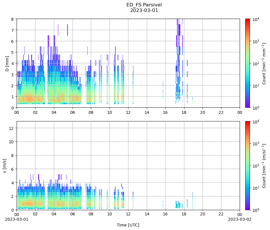
Task: Click y-tick '10' on the v [m/s] axis
Action: coord(11,142)
